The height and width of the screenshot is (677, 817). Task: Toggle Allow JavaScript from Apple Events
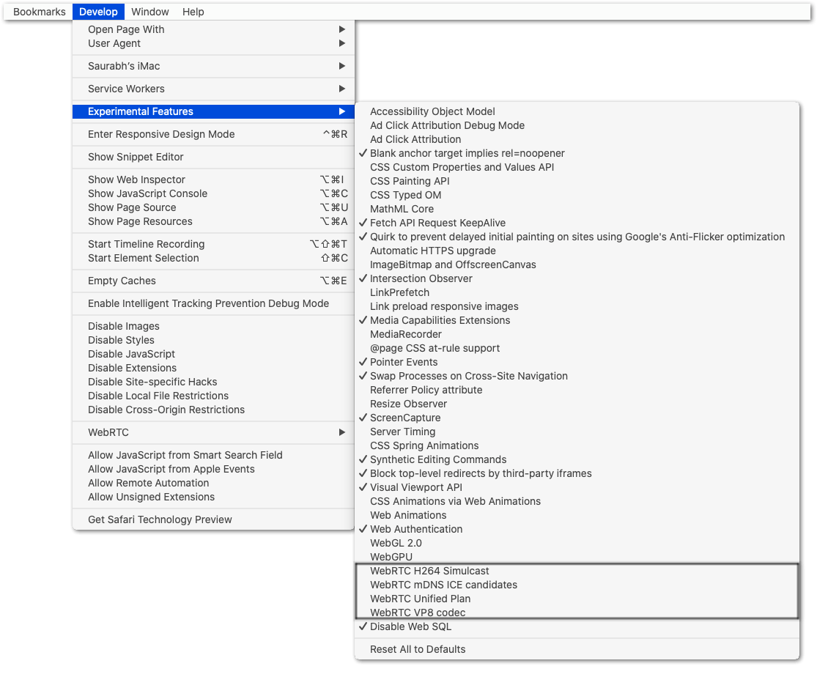(x=214, y=470)
